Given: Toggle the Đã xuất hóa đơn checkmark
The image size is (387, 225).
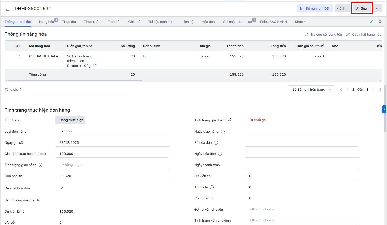Looking at the screenshot, I should 61,188.
